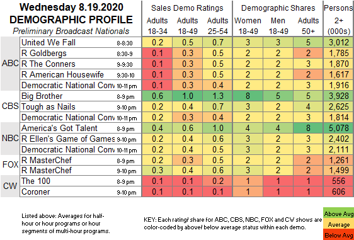Click United We Fall show title
This screenshot has height=240, width=354.
point(49,42)
